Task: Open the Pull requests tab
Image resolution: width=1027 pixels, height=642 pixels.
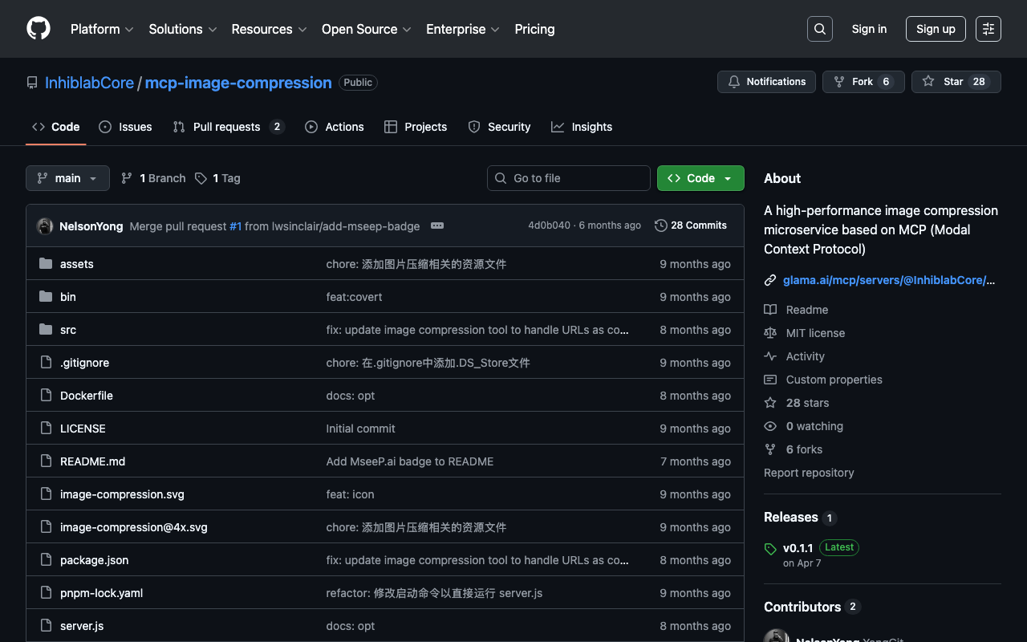Action: [x=228, y=127]
